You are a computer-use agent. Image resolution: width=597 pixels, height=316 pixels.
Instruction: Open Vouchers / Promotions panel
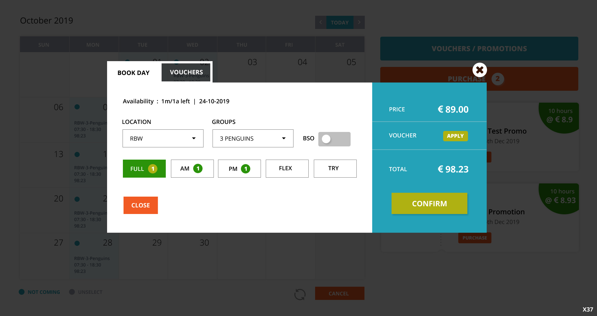(x=479, y=49)
